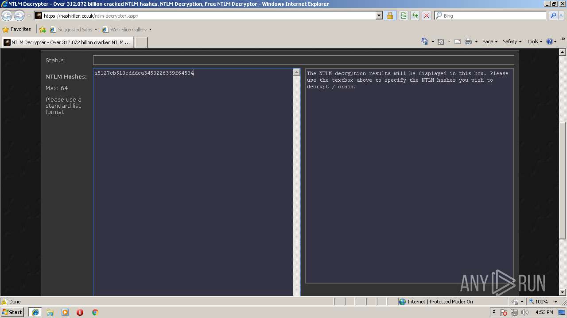Toggle Compatibility View icon
This screenshot has height=318, width=567.
(404, 15)
